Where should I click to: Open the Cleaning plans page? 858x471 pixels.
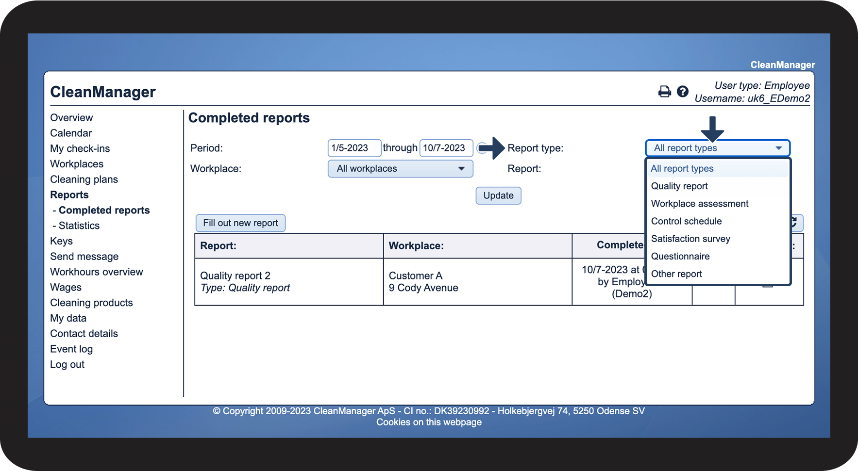tap(84, 179)
